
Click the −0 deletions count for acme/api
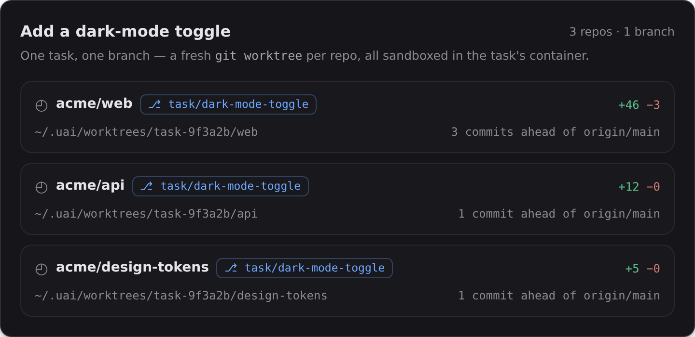[x=653, y=187]
